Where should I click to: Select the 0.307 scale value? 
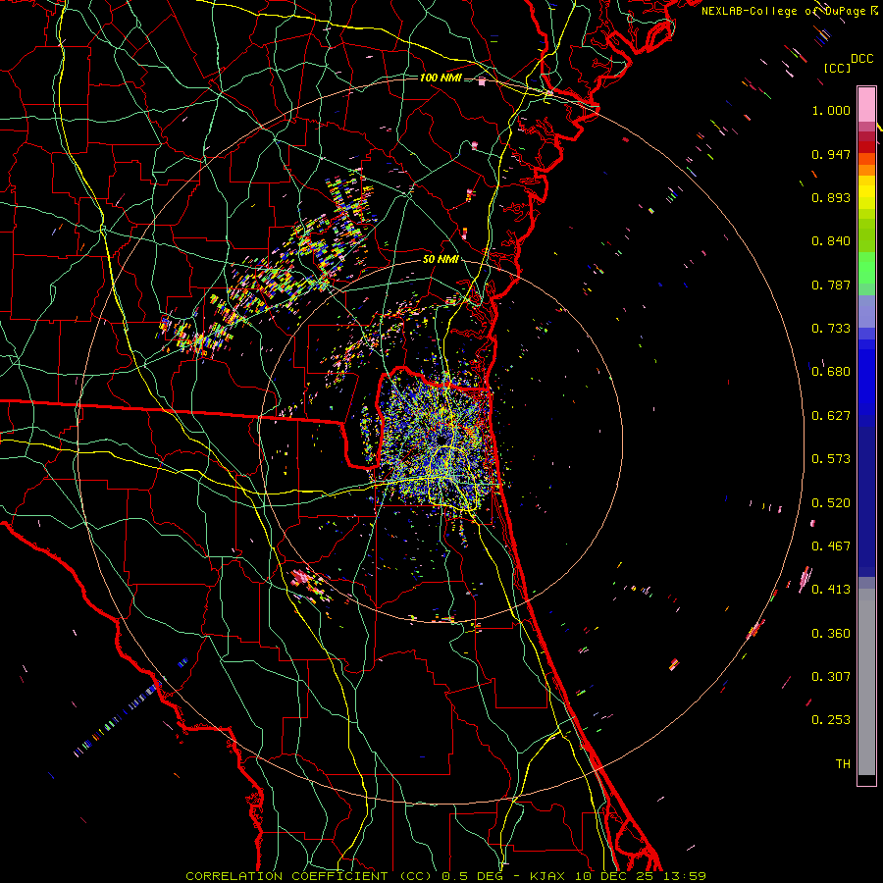pyautogui.click(x=831, y=677)
